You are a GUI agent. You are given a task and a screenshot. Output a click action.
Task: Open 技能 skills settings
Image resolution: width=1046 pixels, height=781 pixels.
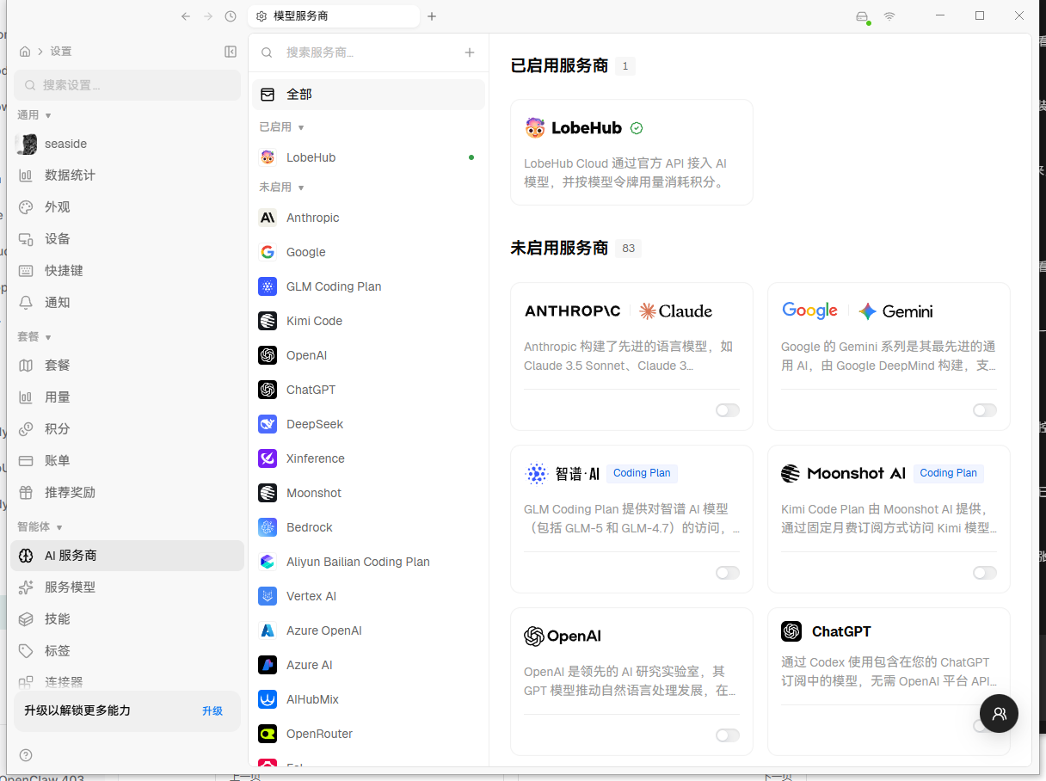click(127, 619)
